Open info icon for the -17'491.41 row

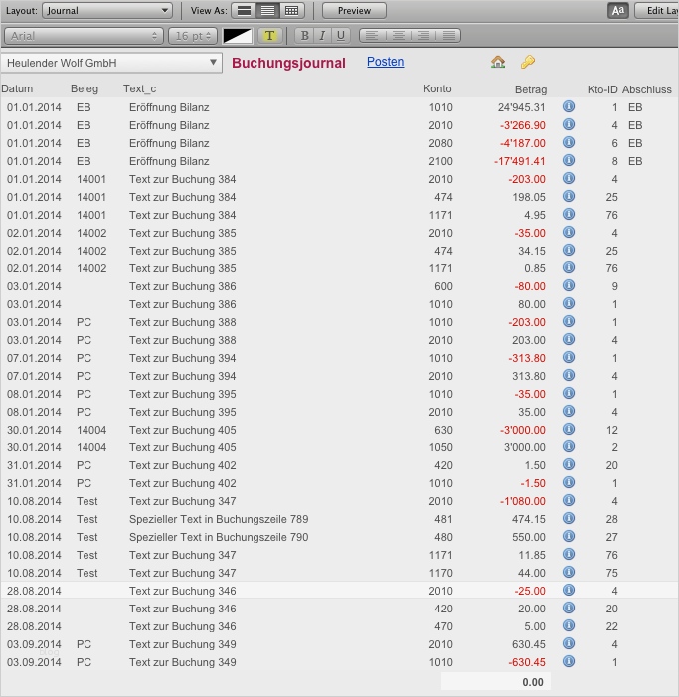[x=569, y=160]
